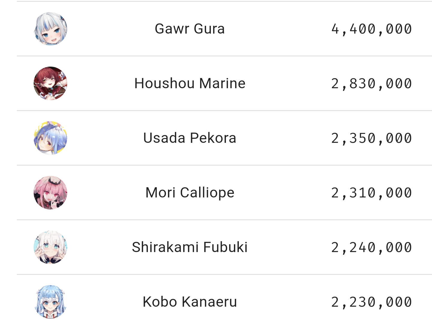
Task: Click the 2,350,000 subscriber count
Action: tap(371, 138)
